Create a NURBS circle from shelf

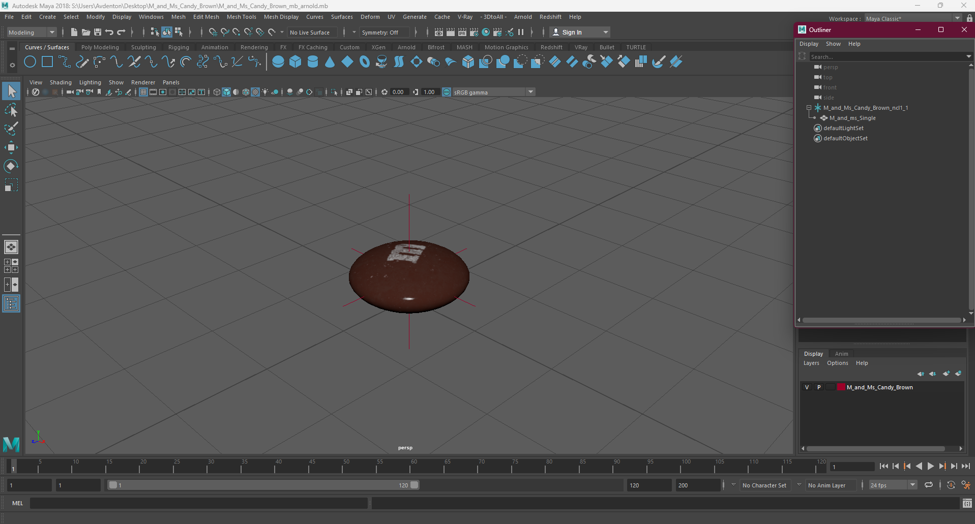(x=30, y=62)
